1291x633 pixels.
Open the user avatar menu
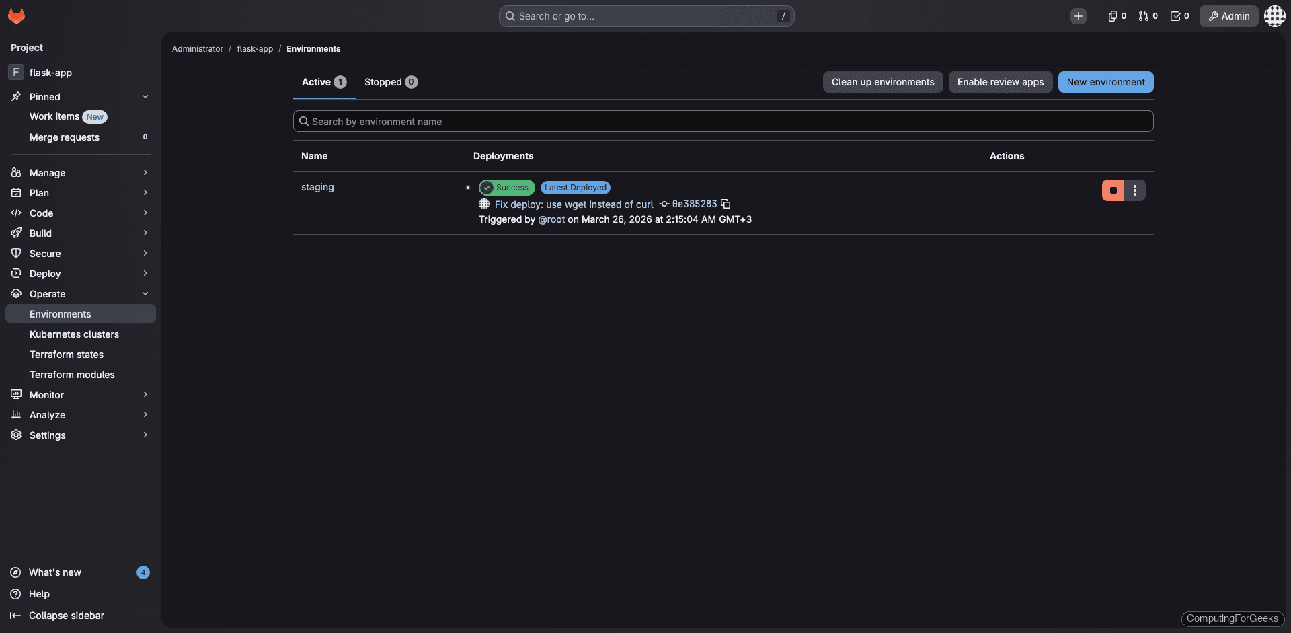[x=1274, y=15]
